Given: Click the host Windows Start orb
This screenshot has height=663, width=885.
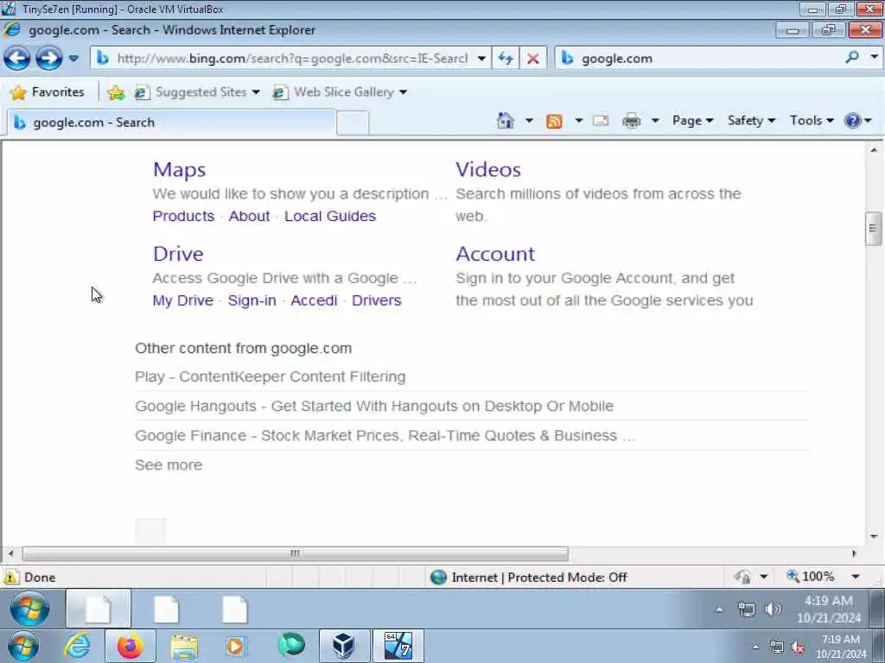Looking at the screenshot, I should [x=22, y=647].
